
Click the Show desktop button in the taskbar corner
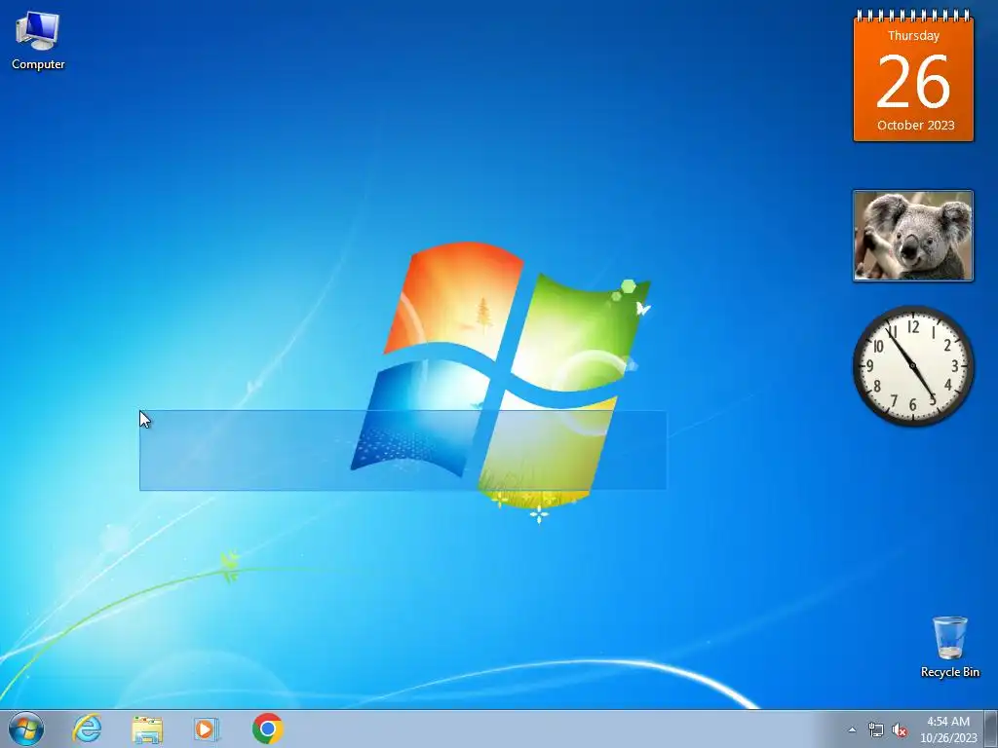991,729
